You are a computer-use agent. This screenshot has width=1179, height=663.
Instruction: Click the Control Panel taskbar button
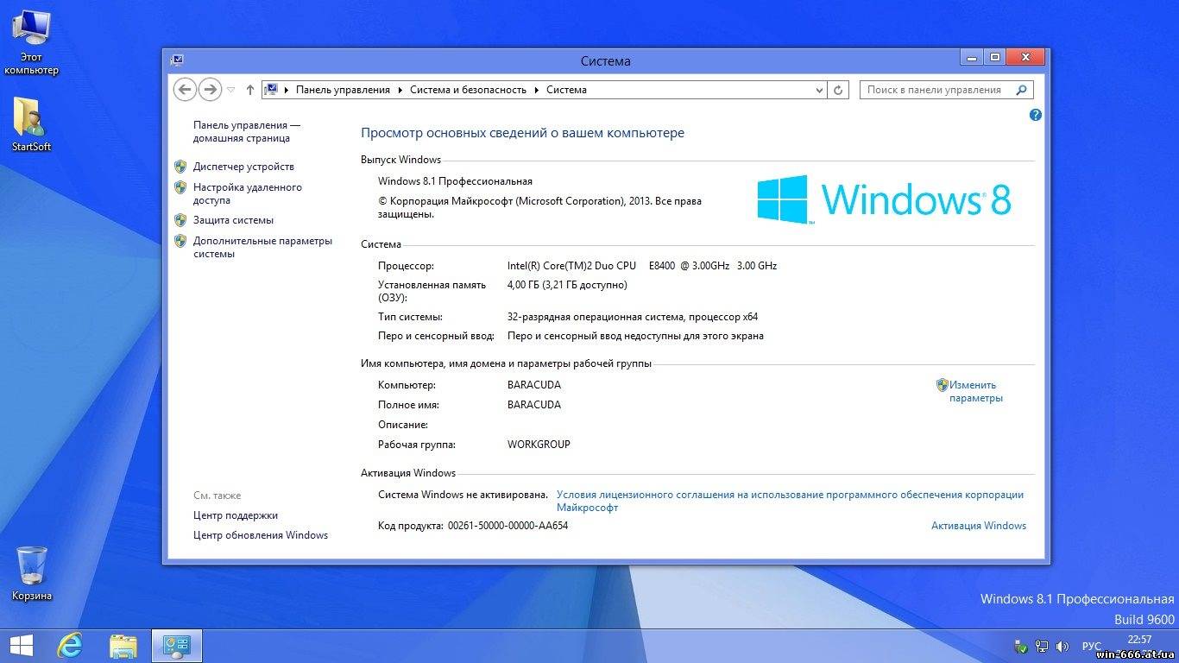(x=177, y=646)
